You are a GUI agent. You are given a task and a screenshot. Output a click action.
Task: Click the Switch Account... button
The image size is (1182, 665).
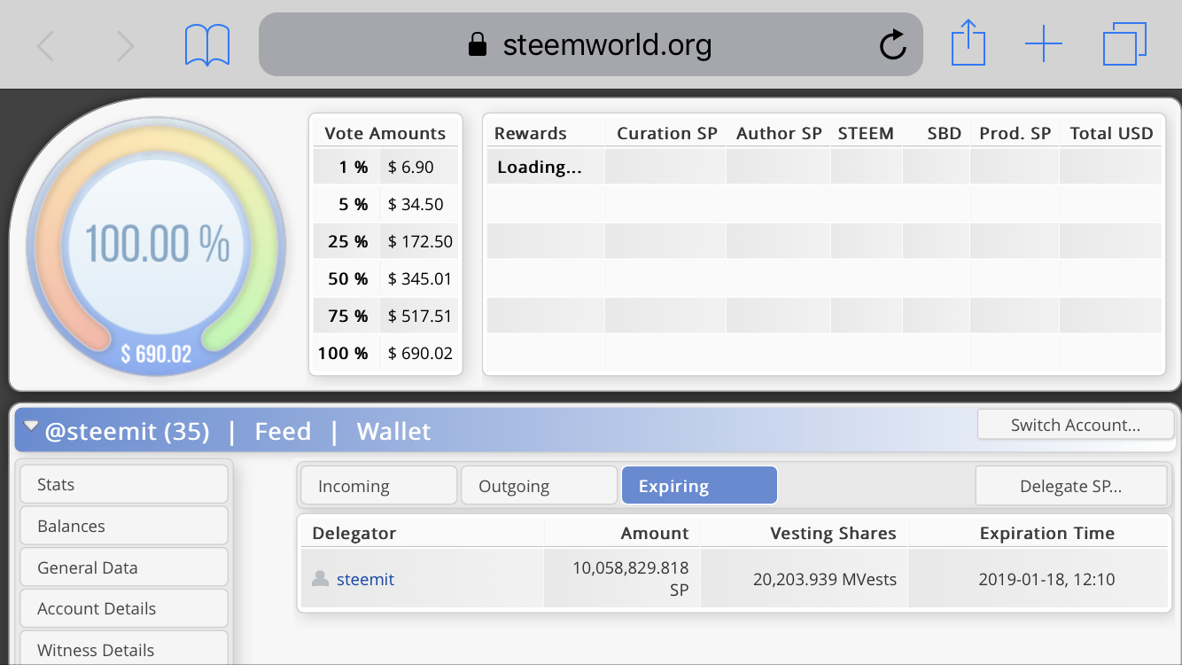coord(1076,425)
